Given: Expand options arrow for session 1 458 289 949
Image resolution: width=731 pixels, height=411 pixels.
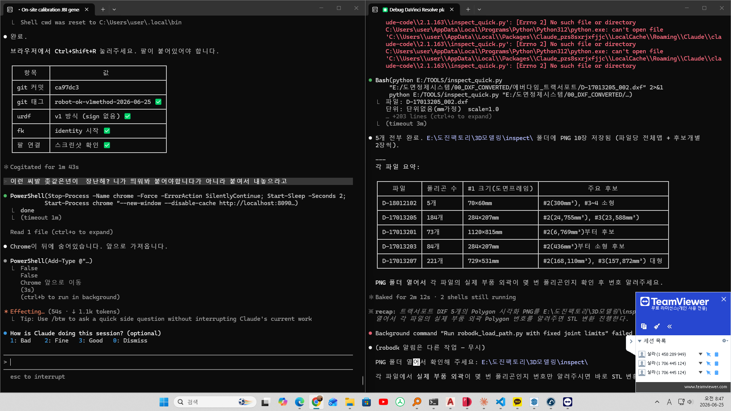Looking at the screenshot, I should [700, 354].
